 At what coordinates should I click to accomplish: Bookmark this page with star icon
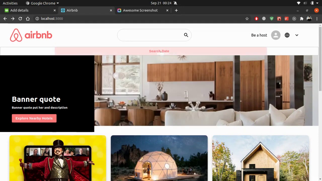click(247, 19)
